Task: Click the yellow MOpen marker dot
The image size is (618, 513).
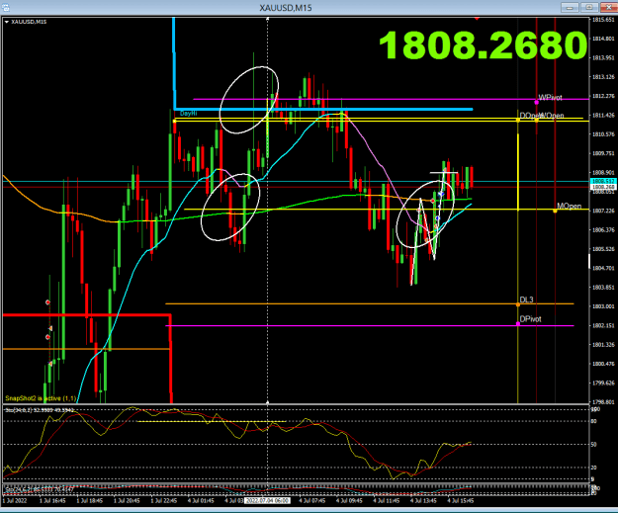Action: [555, 211]
